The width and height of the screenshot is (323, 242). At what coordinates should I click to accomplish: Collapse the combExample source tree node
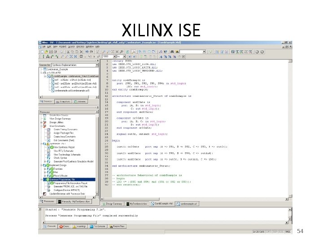tap(45, 76)
